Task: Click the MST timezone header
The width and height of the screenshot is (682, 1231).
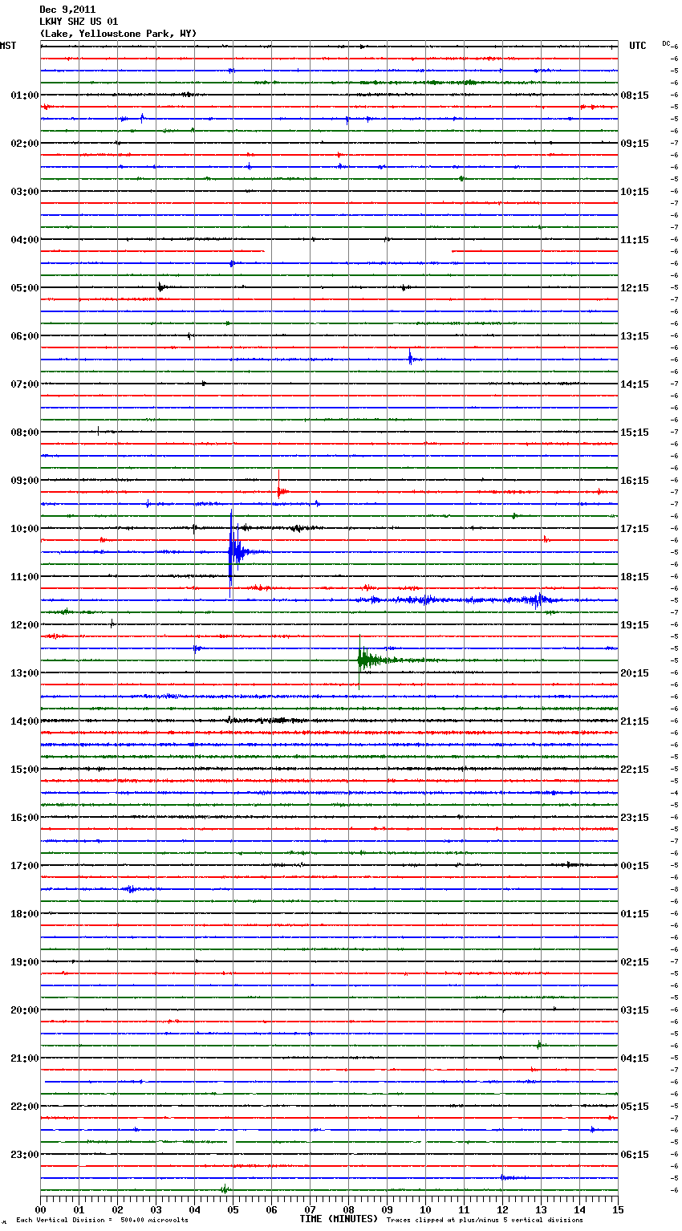Action: coord(8,46)
